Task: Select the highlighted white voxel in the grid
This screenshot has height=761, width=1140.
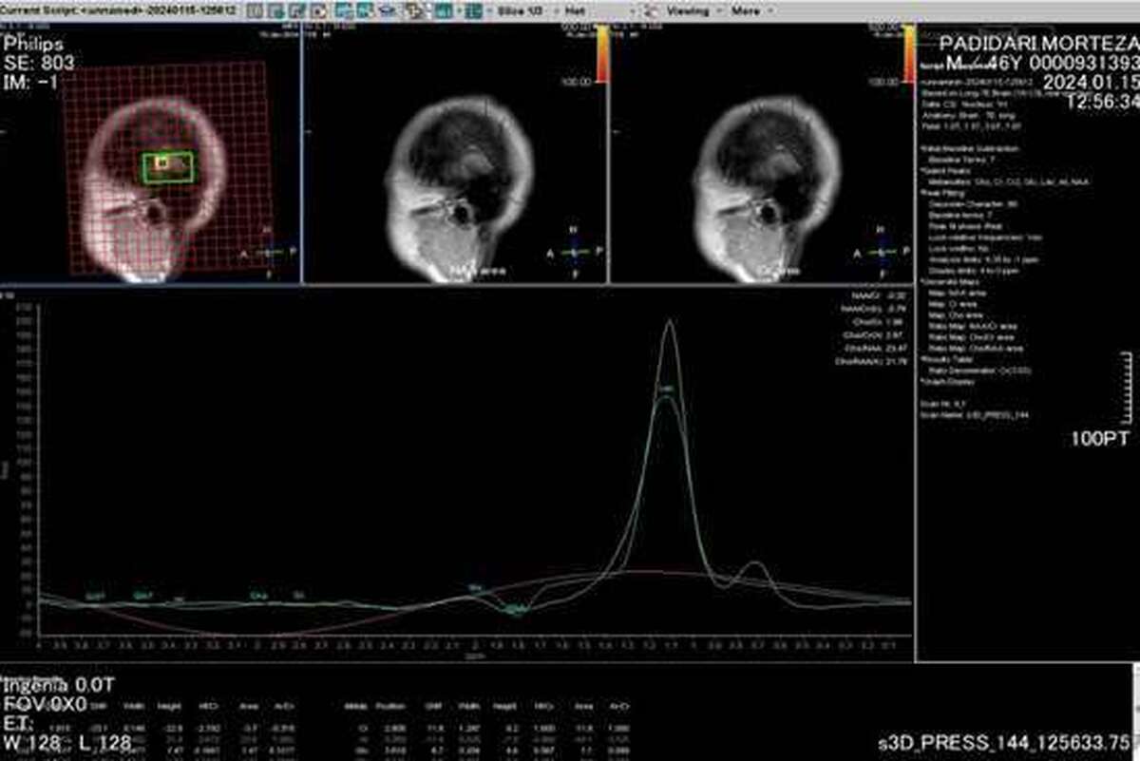Action: [161, 163]
